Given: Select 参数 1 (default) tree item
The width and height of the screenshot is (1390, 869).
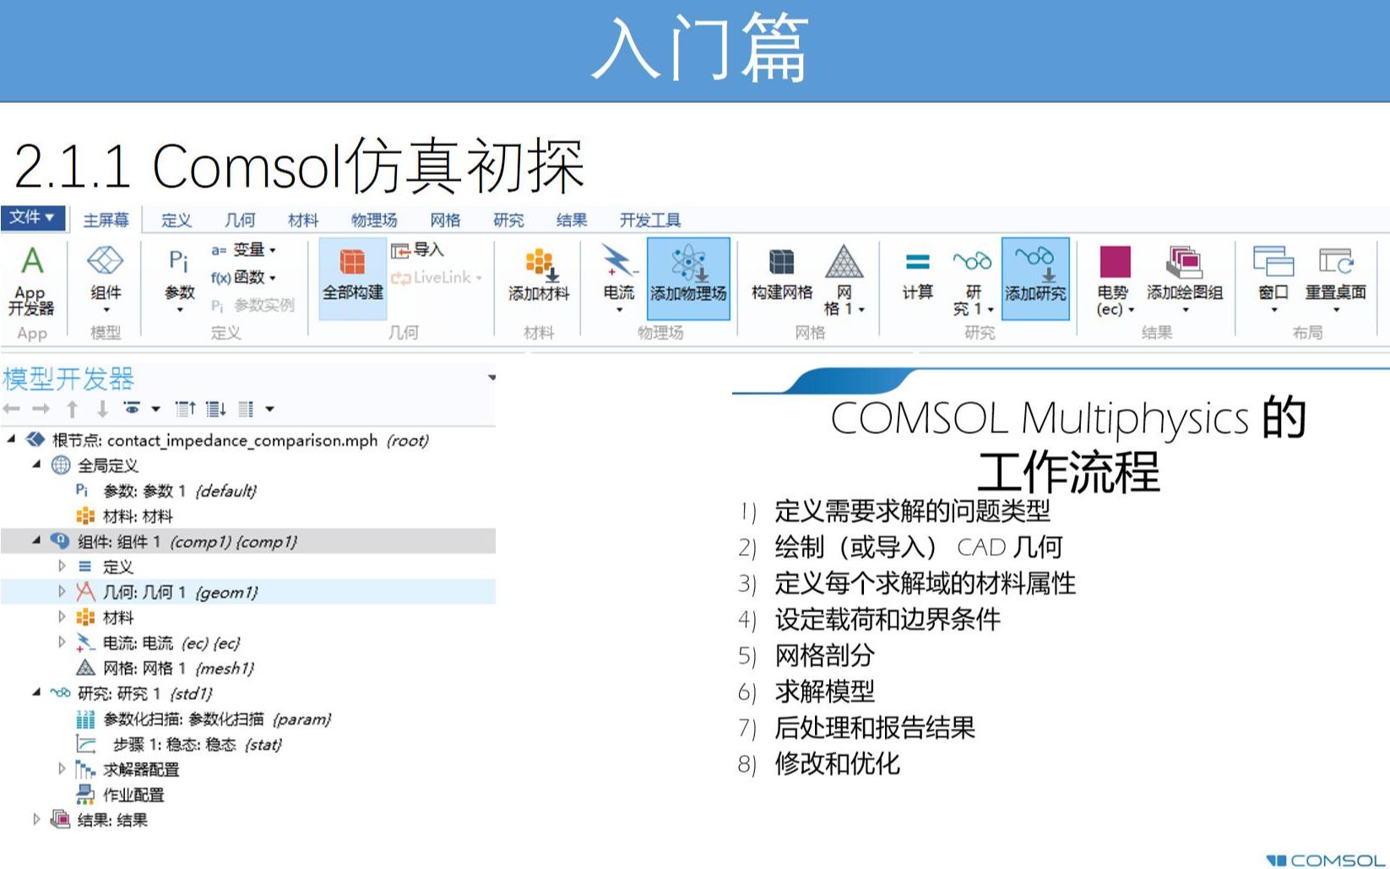Looking at the screenshot, I should pyautogui.click(x=166, y=491).
